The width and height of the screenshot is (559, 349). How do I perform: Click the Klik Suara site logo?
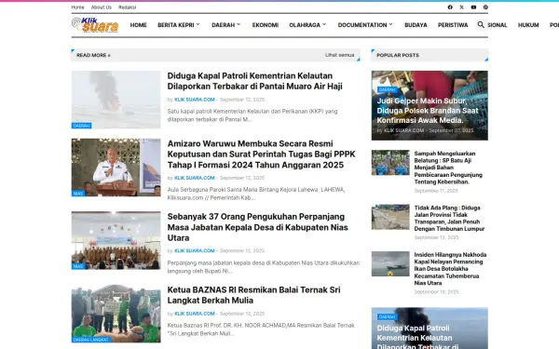95,25
